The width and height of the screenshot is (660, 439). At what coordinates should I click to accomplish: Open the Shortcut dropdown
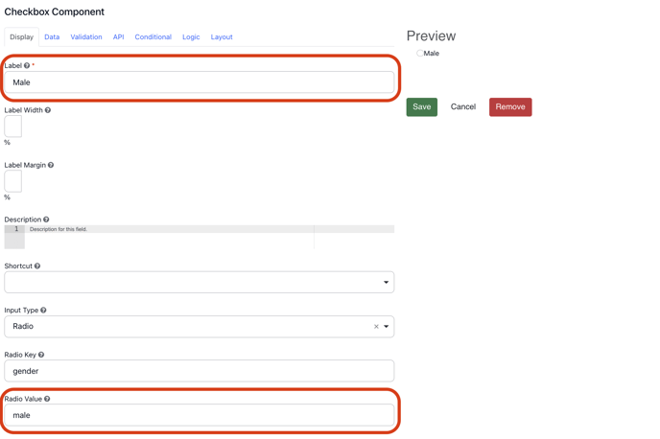coord(199,283)
